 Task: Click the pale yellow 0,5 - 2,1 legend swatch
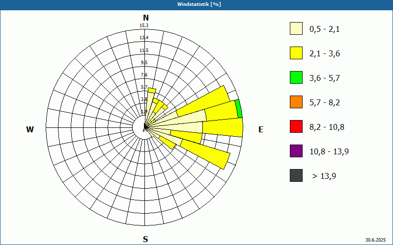click(296, 28)
